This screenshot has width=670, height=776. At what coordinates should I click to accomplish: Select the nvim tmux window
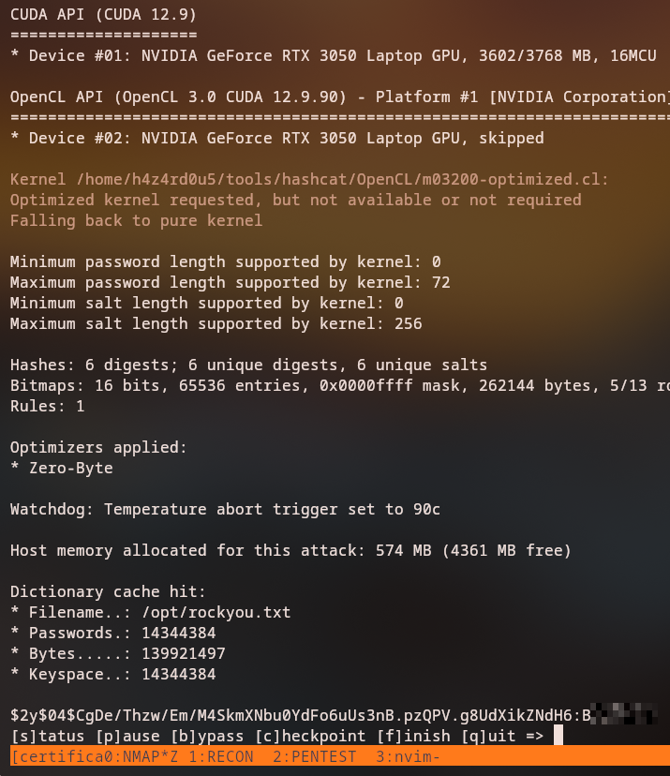pyautogui.click(x=404, y=756)
